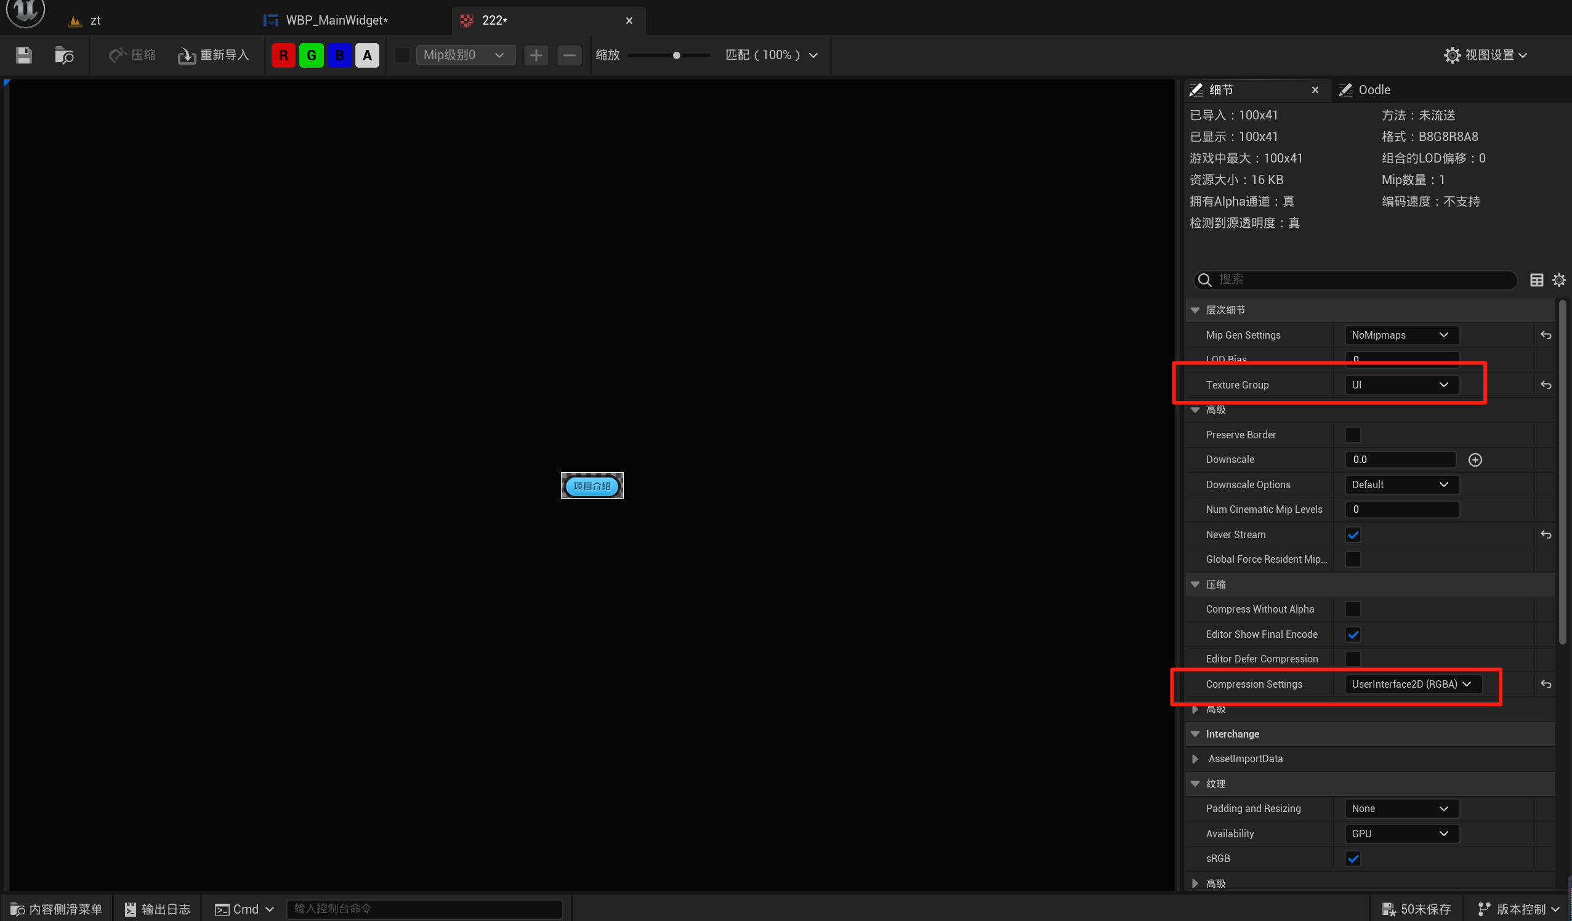Click the 压缩 compress toolbar icon
This screenshot has height=921, width=1572.
point(131,55)
